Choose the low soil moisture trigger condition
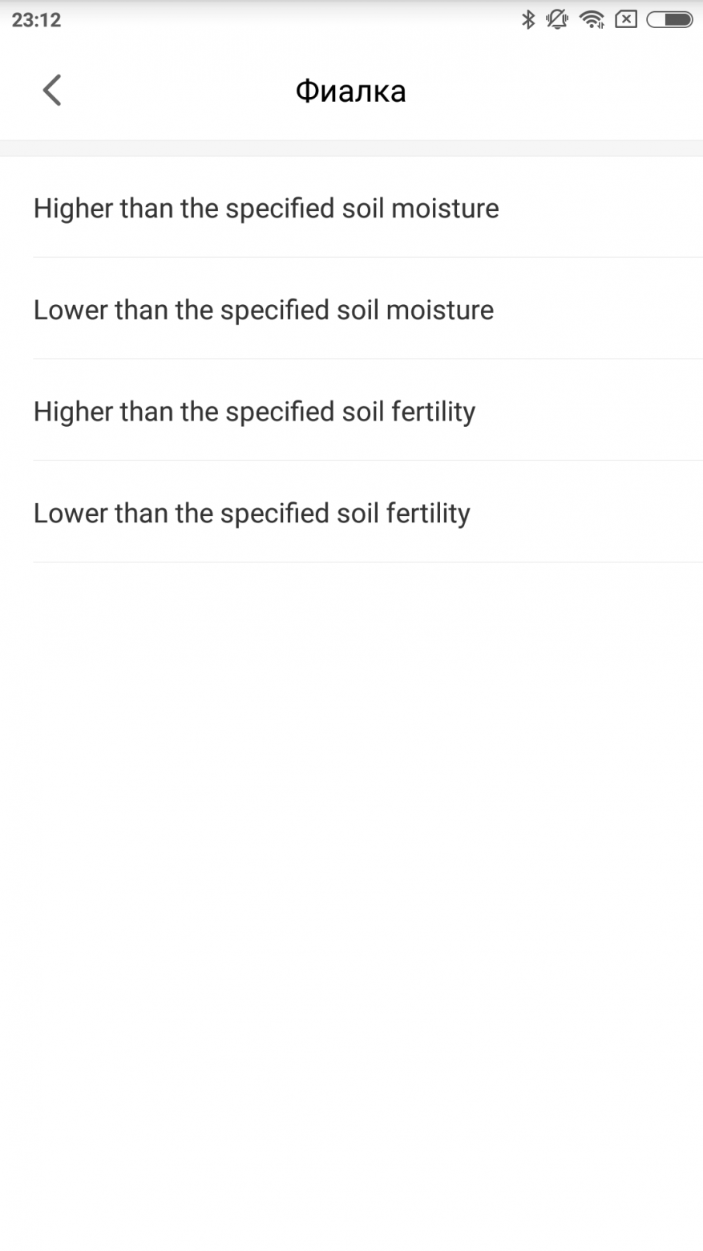The width and height of the screenshot is (703, 1251). coord(264,311)
